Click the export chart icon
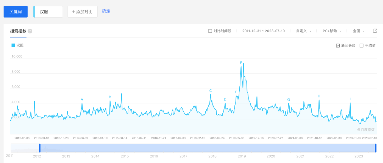 coord(375,31)
